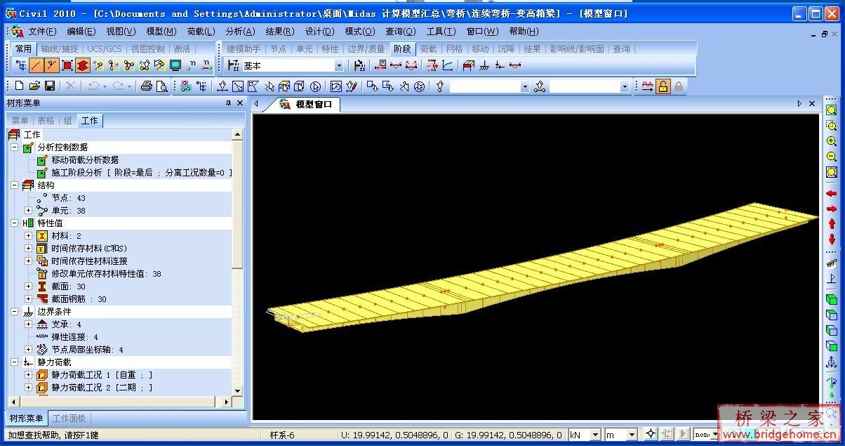845x446 pixels.
Task: Expand the 单元: 38 tree node
Action: tap(29, 211)
